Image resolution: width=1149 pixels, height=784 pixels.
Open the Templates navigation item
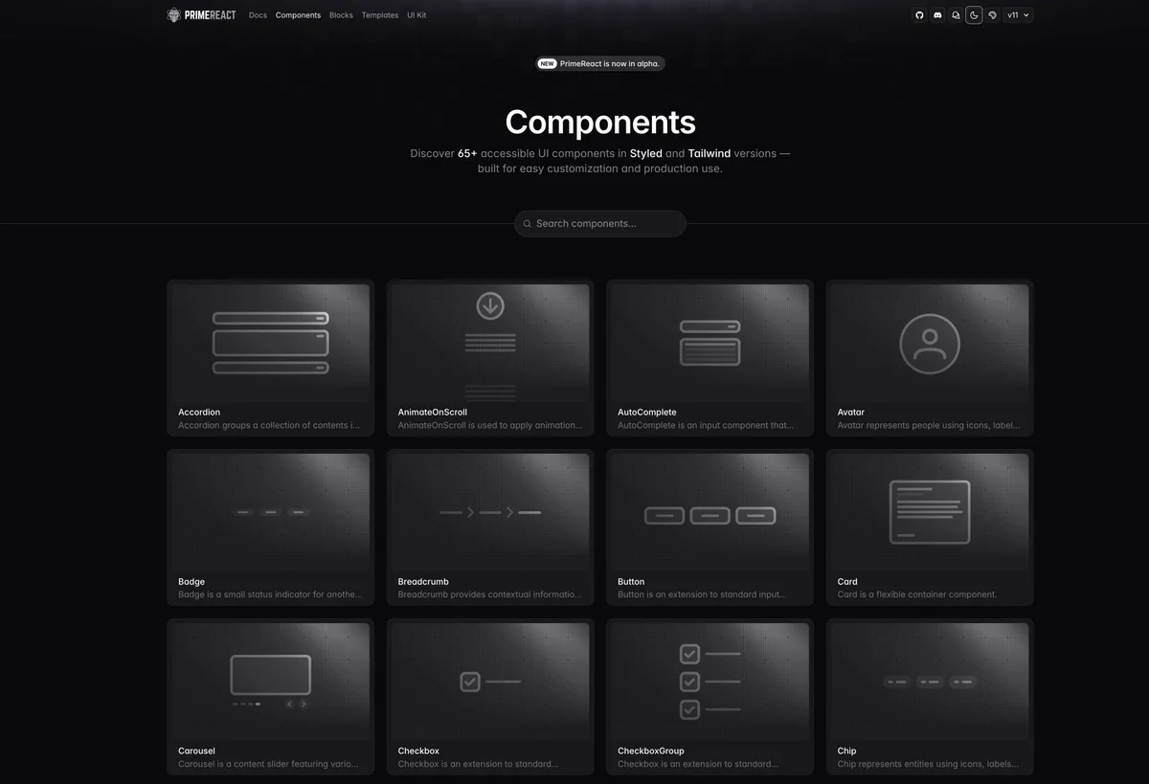click(x=380, y=15)
